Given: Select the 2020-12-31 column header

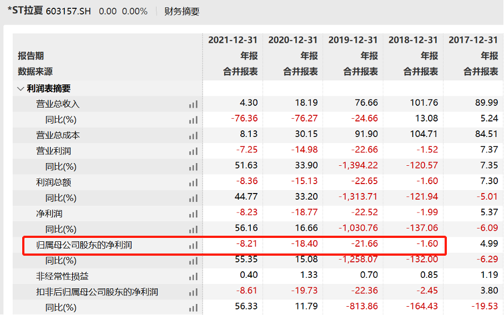Looking at the screenshot, I should pyautogui.click(x=293, y=40).
